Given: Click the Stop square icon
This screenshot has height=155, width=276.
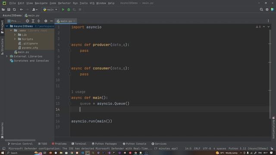Looking at the screenshot, I should 80,9.
